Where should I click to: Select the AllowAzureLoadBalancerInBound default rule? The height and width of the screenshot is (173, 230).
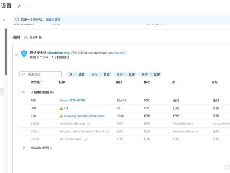[82, 131]
